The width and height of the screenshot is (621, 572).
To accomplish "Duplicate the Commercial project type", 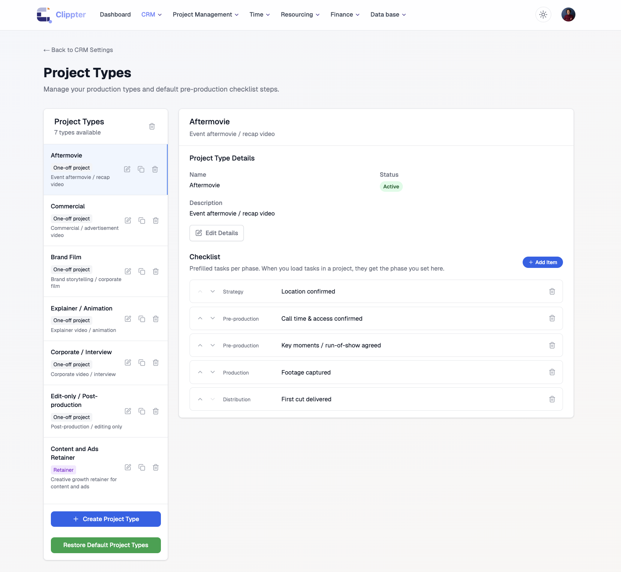I will 142,220.
